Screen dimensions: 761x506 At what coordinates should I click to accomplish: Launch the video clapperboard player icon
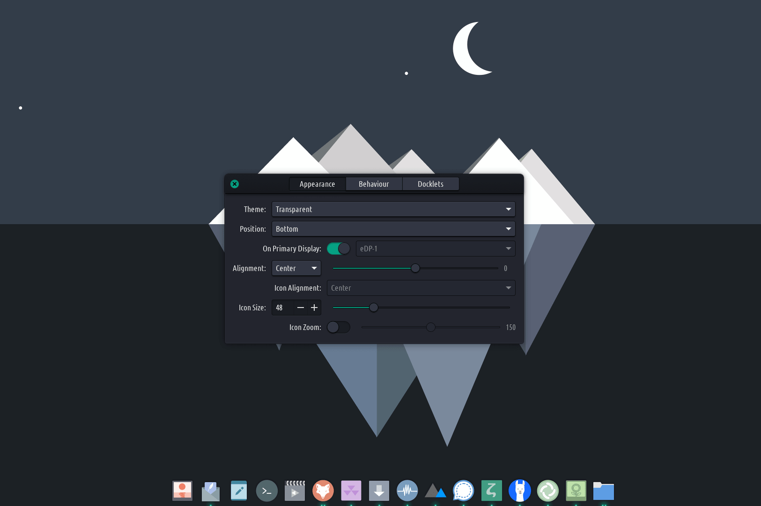(295, 491)
